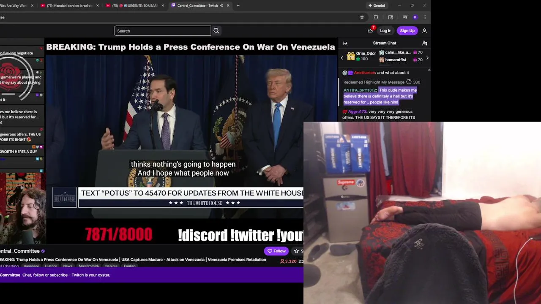
Task: Switch to the URGENTE: BOMBAR YouTube tab
Action: pos(135,5)
